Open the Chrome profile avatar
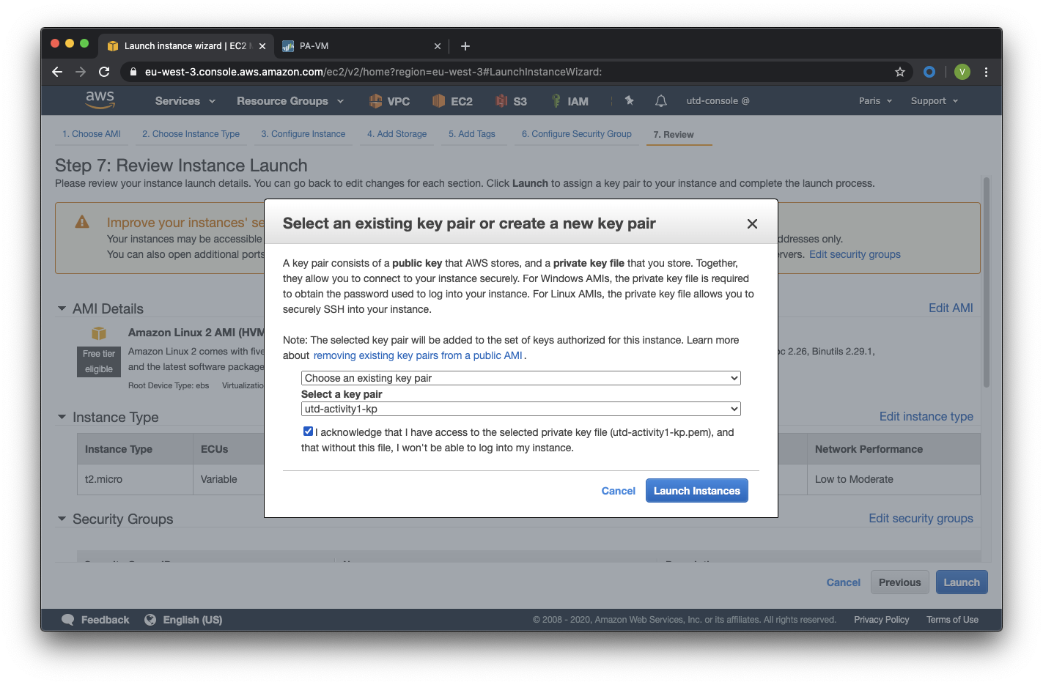1043x685 pixels. point(962,72)
